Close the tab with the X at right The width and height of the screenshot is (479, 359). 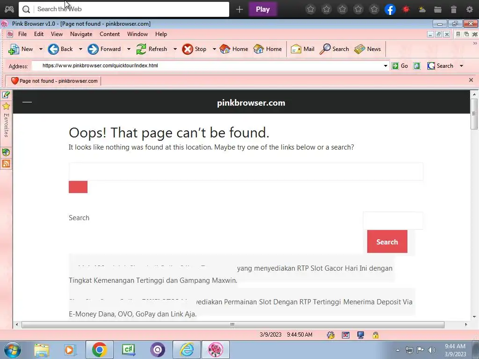471,80
